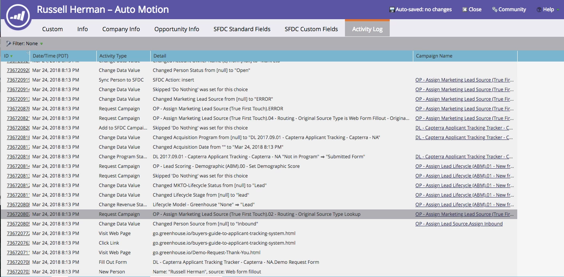
Task: Select 'Changed Person Status from [null] to "Open"' text
Action: click(x=201, y=70)
